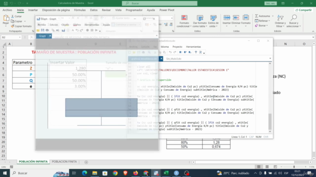Image resolution: width=316 pixels, height=177 pixels.
Task: Open Microsoft Edge from the taskbar
Action: click(84, 173)
